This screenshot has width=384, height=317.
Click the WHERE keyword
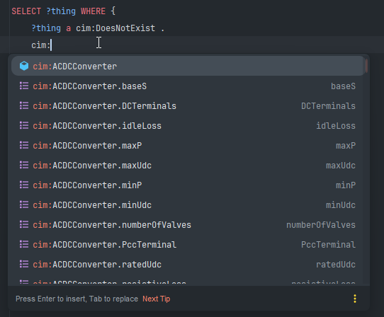93,11
